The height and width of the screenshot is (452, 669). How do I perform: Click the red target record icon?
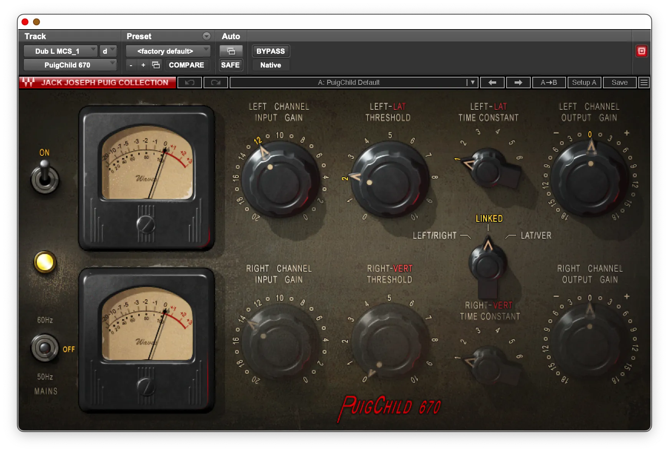click(641, 51)
